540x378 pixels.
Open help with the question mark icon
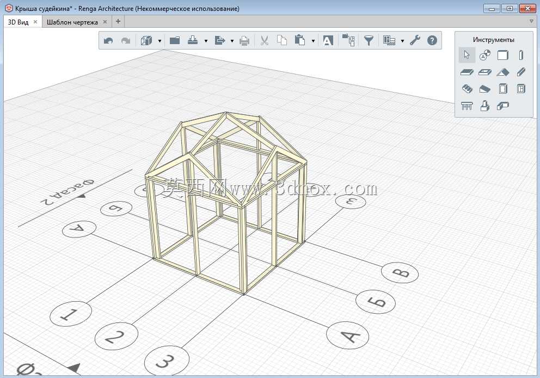[x=432, y=41]
